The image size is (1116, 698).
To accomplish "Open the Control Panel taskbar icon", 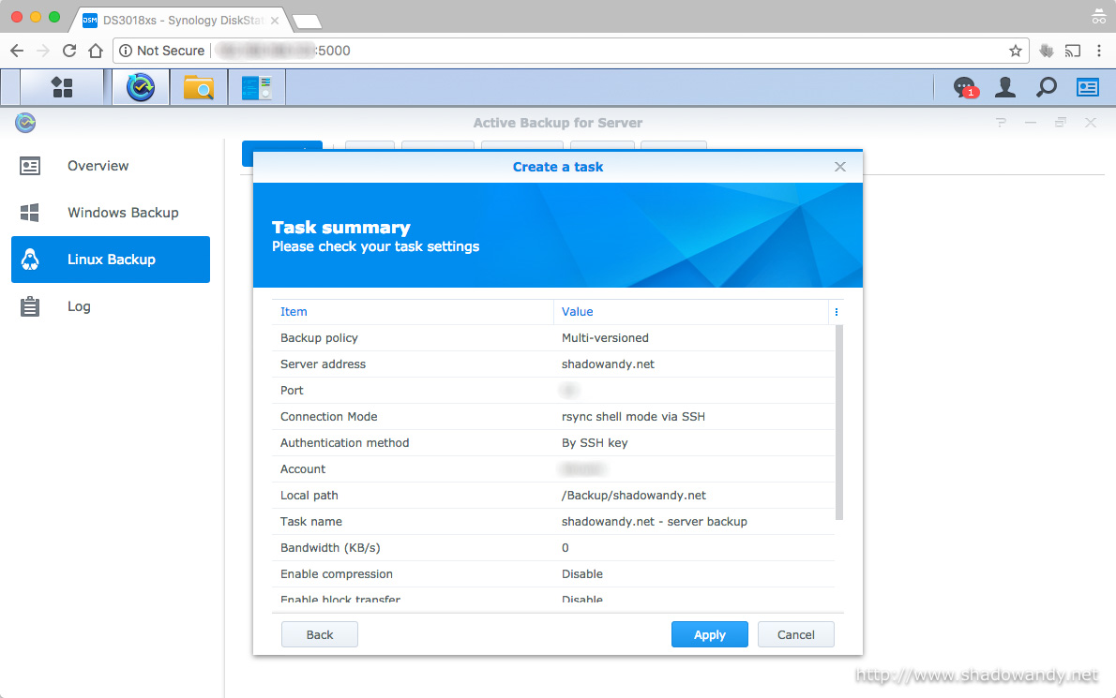I will point(257,87).
